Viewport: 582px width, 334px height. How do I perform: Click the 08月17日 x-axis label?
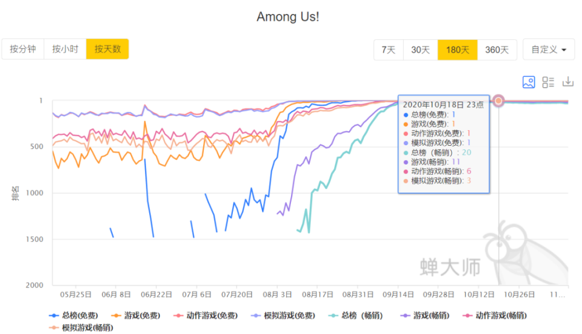317,295
